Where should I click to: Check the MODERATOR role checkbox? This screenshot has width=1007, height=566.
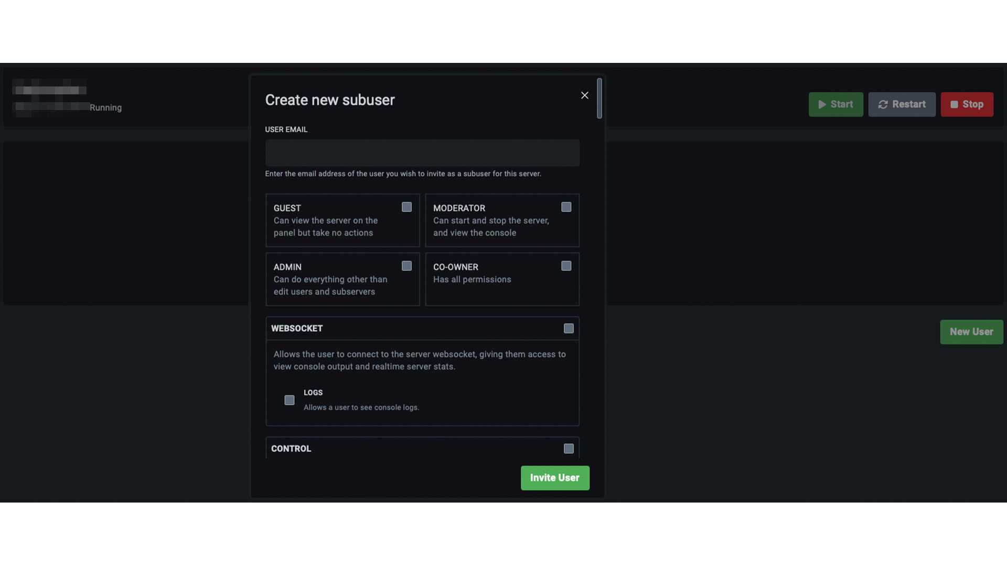point(566,208)
